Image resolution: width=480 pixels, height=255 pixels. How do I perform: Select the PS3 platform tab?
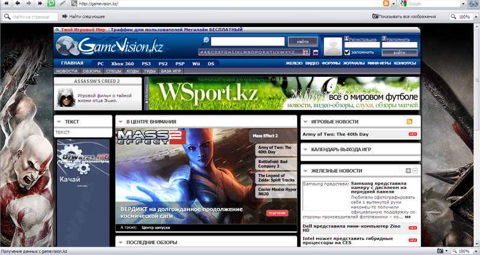click(146, 64)
